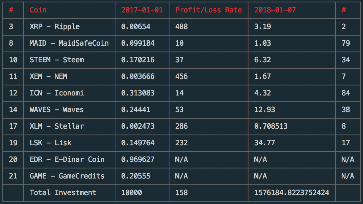The height and width of the screenshot is (204, 363).
Task: Select the 0.00654 price value
Action: [x=136, y=27]
